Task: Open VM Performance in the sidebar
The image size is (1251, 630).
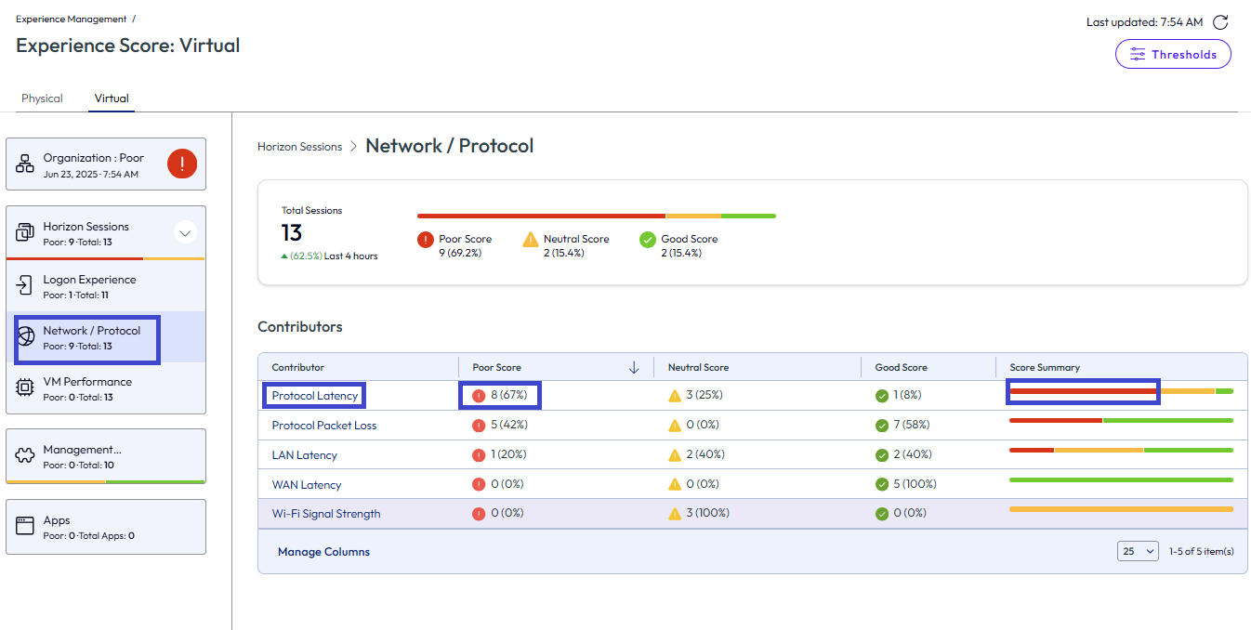Action: click(x=106, y=387)
